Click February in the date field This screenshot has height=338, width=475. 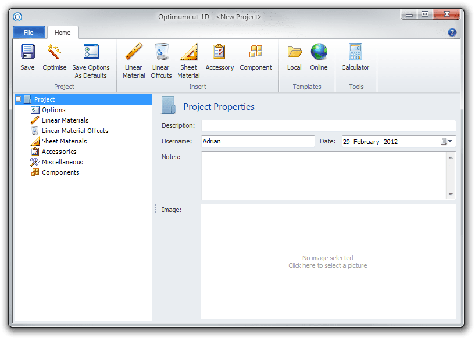pos(366,142)
